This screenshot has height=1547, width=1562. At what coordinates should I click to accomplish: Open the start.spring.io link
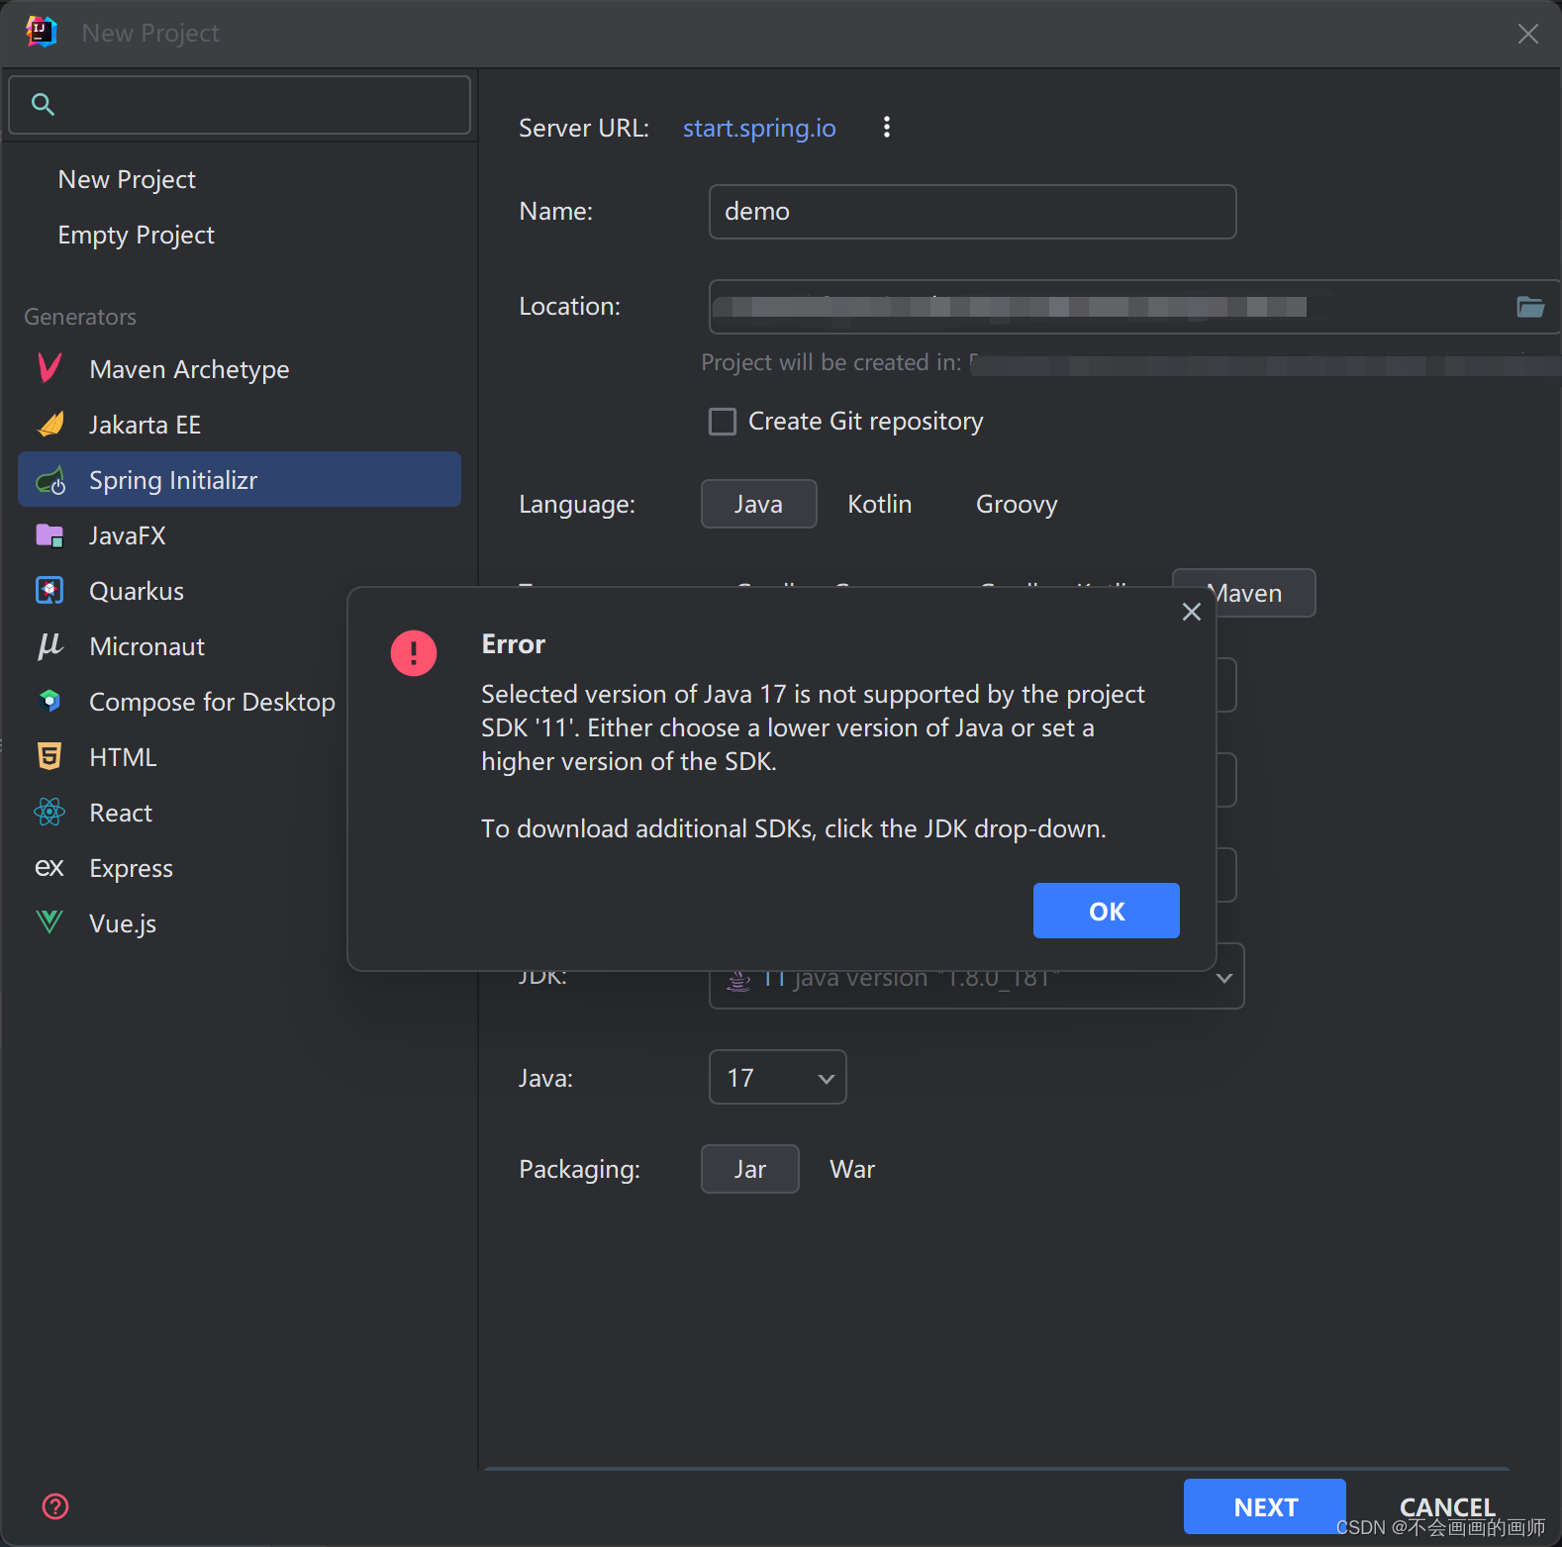tap(759, 128)
